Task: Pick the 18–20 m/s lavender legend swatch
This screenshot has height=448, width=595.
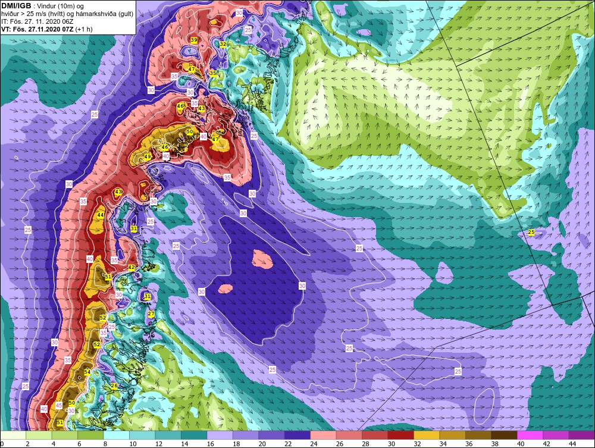Action: coord(246,435)
